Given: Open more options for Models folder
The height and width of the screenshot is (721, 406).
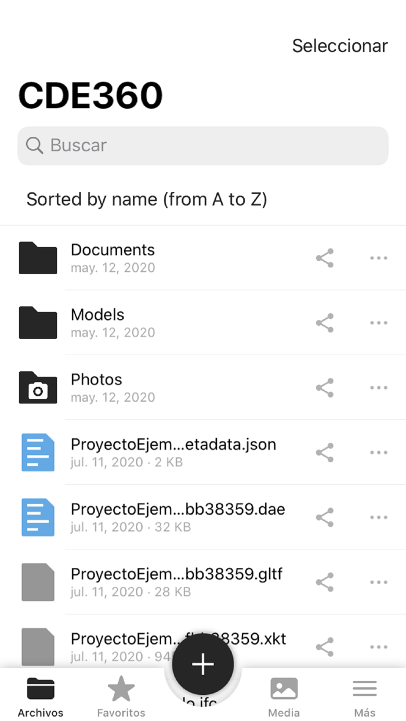Looking at the screenshot, I should pyautogui.click(x=379, y=323).
